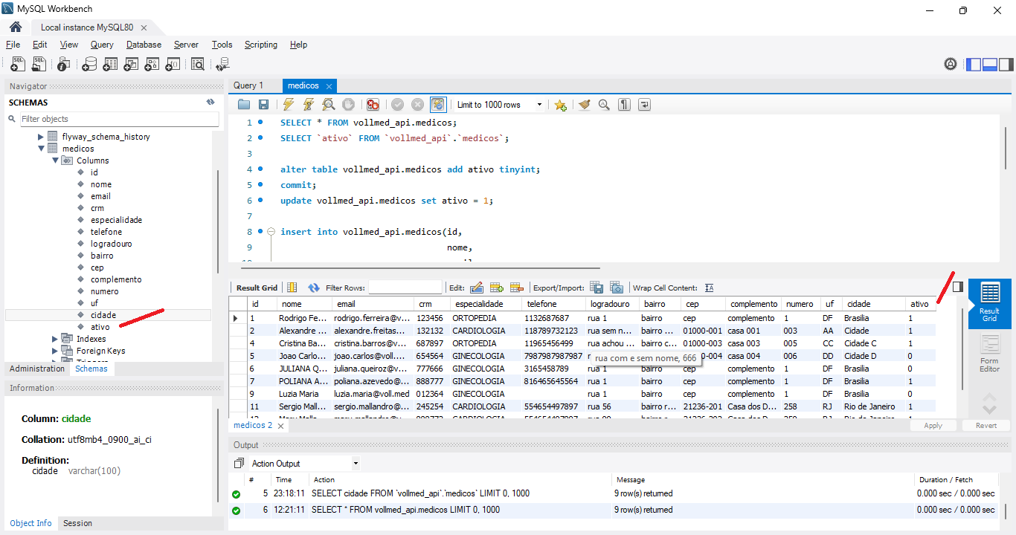Click the telefone column header
Image resolution: width=1016 pixels, height=535 pixels.
[x=554, y=304]
